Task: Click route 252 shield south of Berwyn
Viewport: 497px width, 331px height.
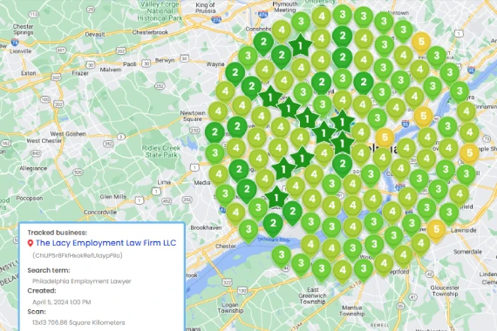Action: coord(160,86)
